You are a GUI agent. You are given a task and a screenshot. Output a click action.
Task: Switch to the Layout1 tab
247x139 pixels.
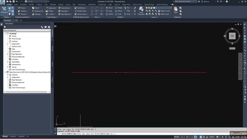13,136
